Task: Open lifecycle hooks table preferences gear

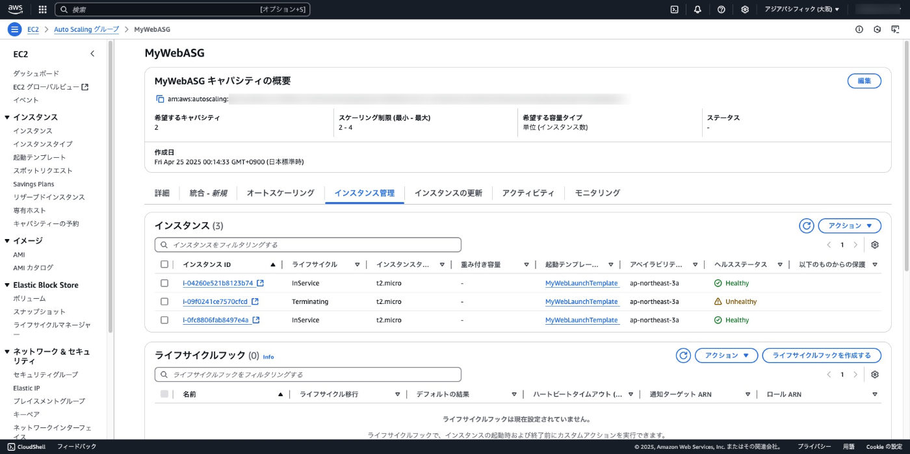Action: click(875, 375)
